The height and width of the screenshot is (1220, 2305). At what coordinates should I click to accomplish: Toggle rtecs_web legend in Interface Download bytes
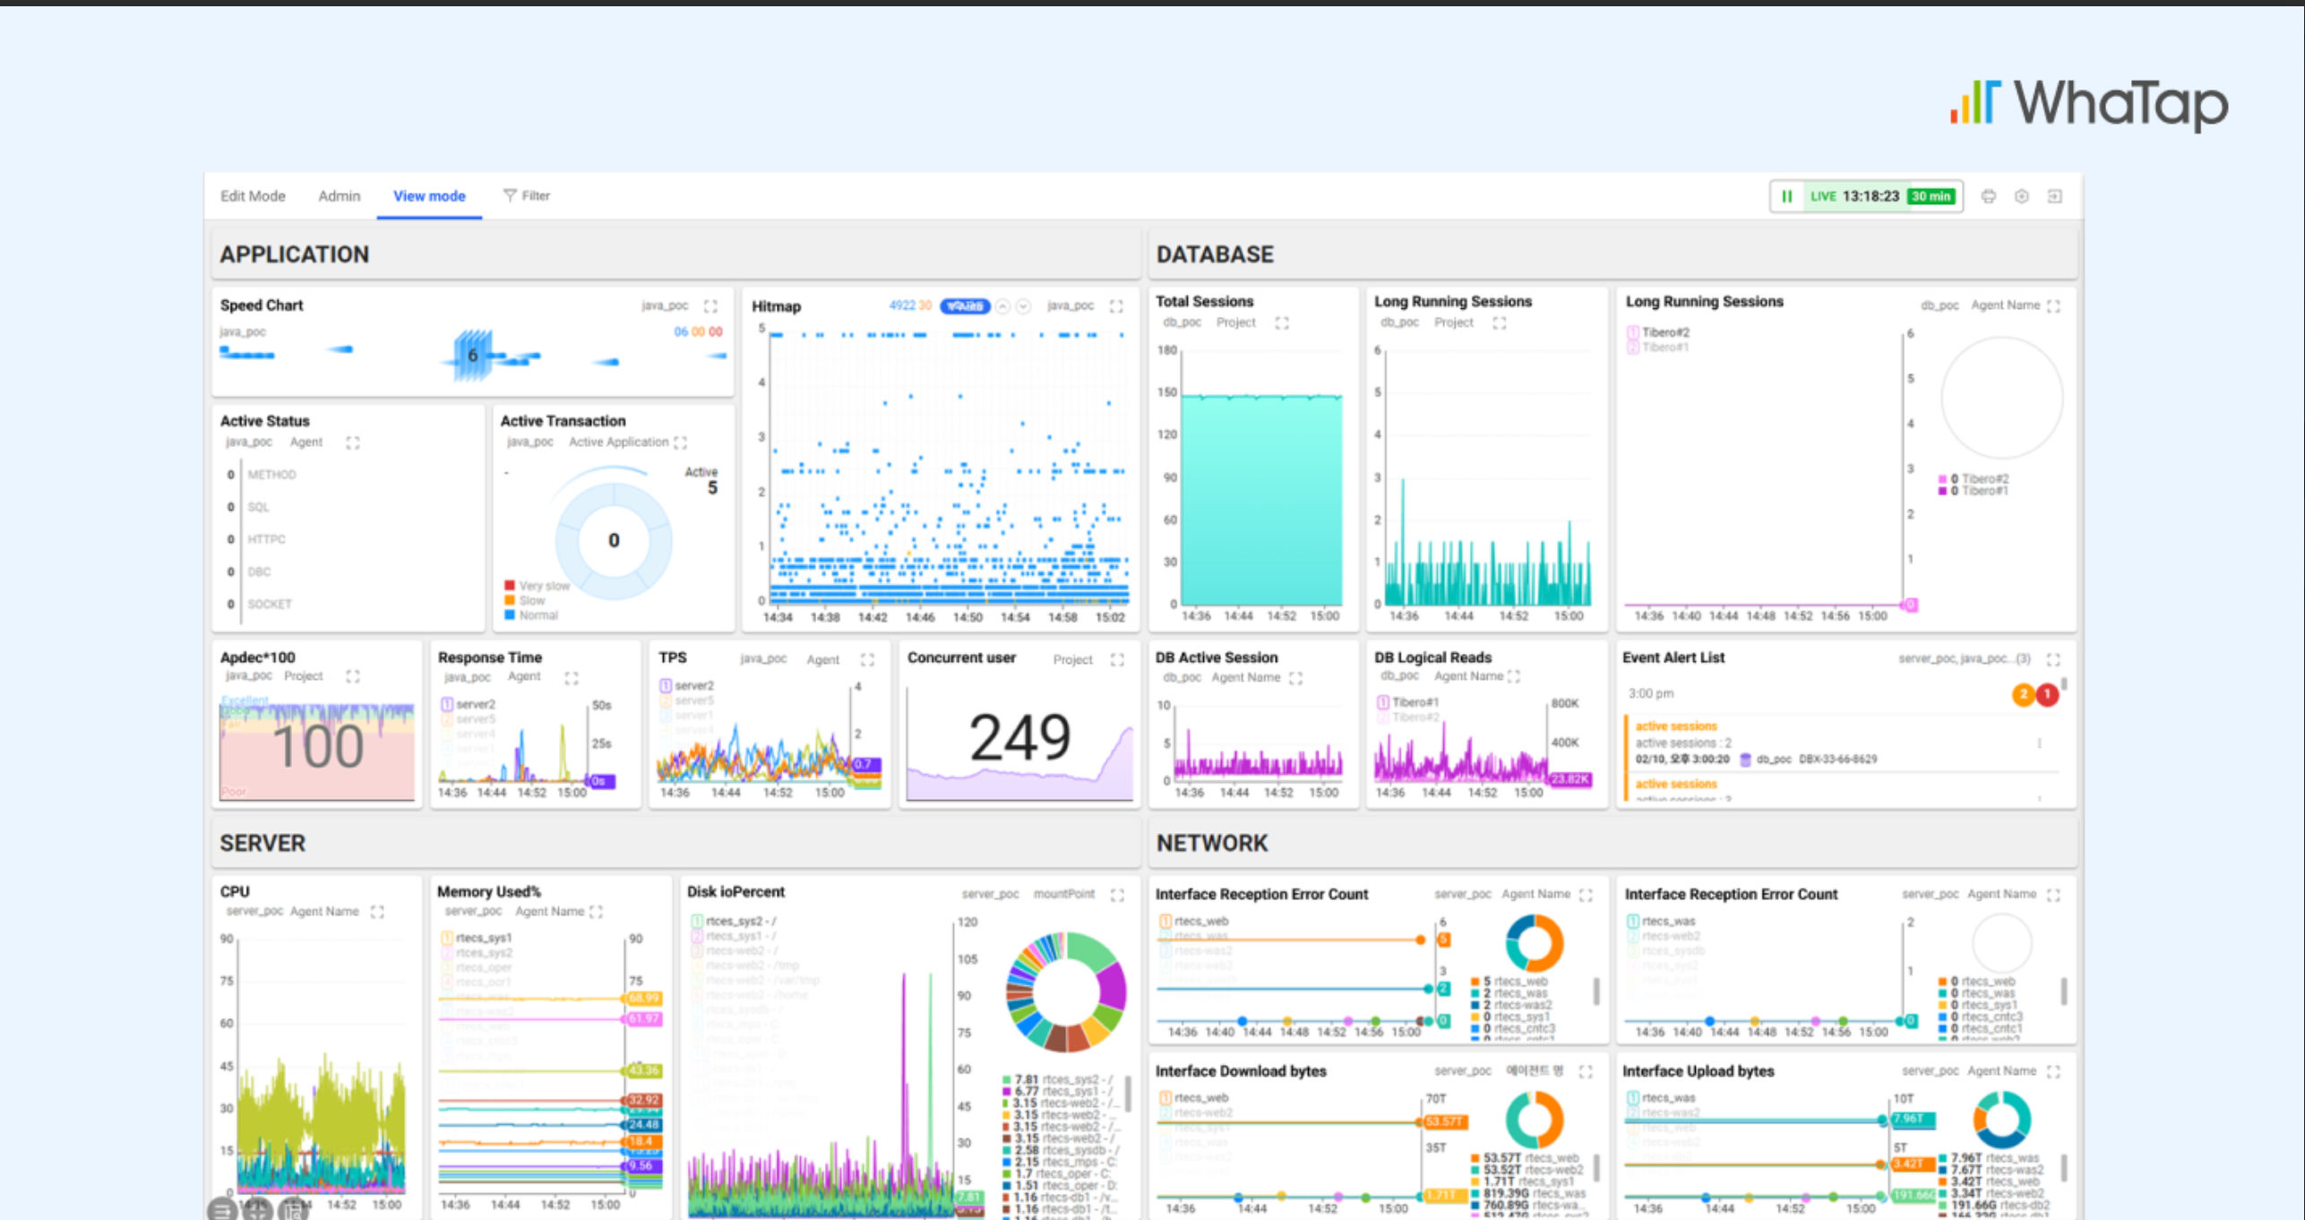[x=1194, y=1097]
